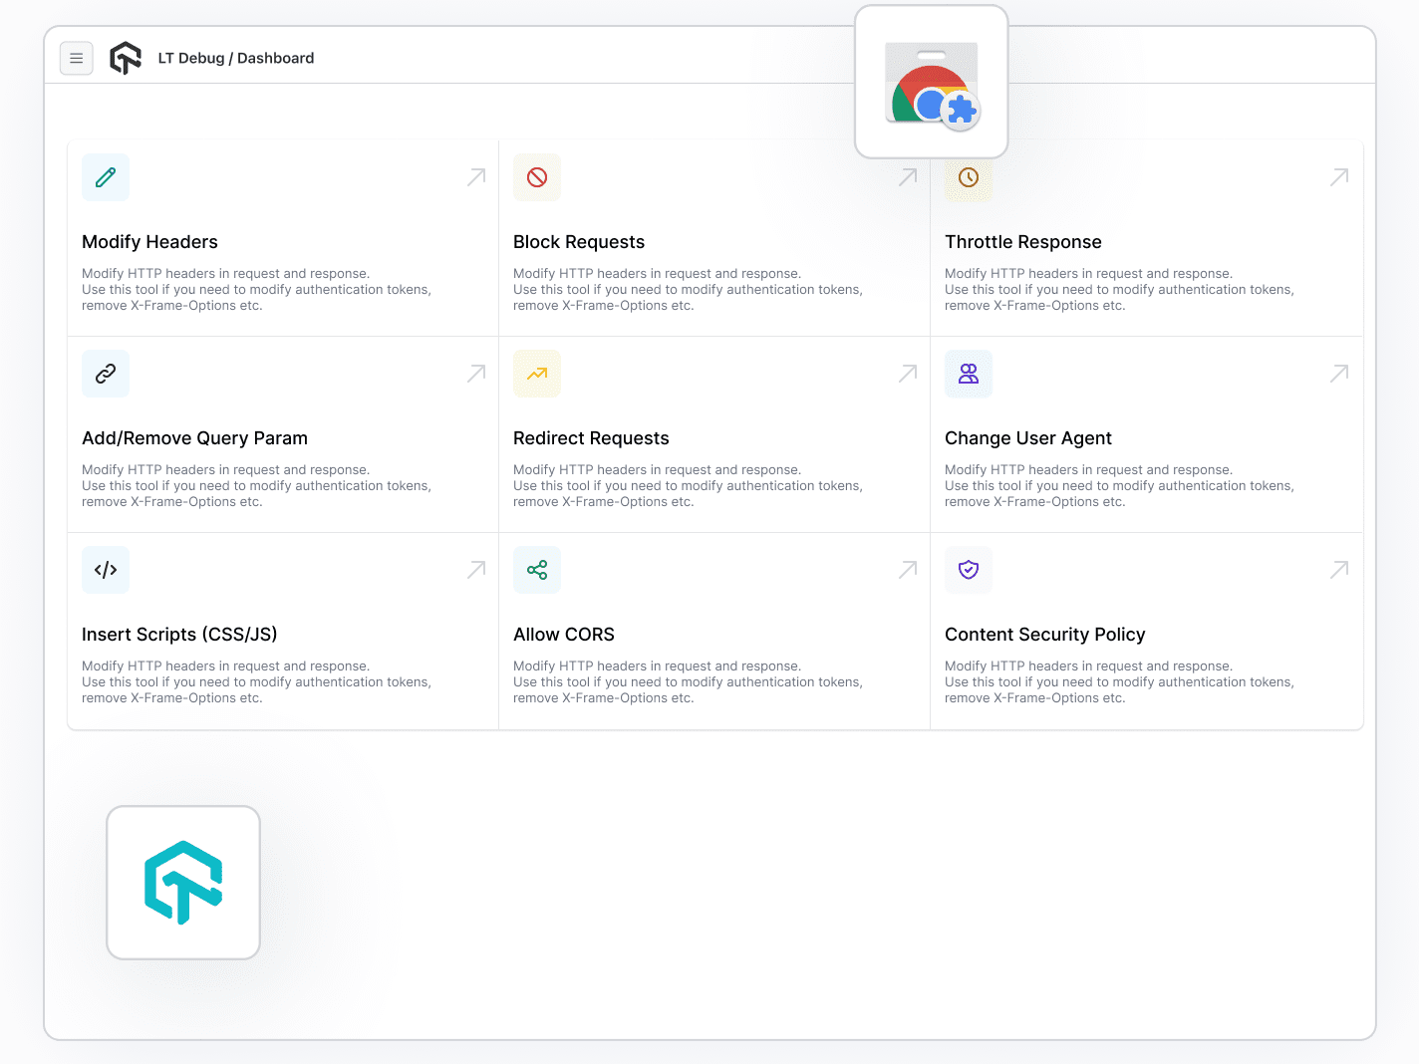Viewport: 1419px width, 1064px height.
Task: Click the LT Debug logo in header
Action: (126, 58)
